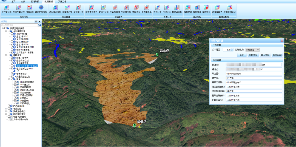Viewport: 296px width, 147px height.
Task: Select the 06土方计算1 viewpoint item
Action: (x=25, y=93)
